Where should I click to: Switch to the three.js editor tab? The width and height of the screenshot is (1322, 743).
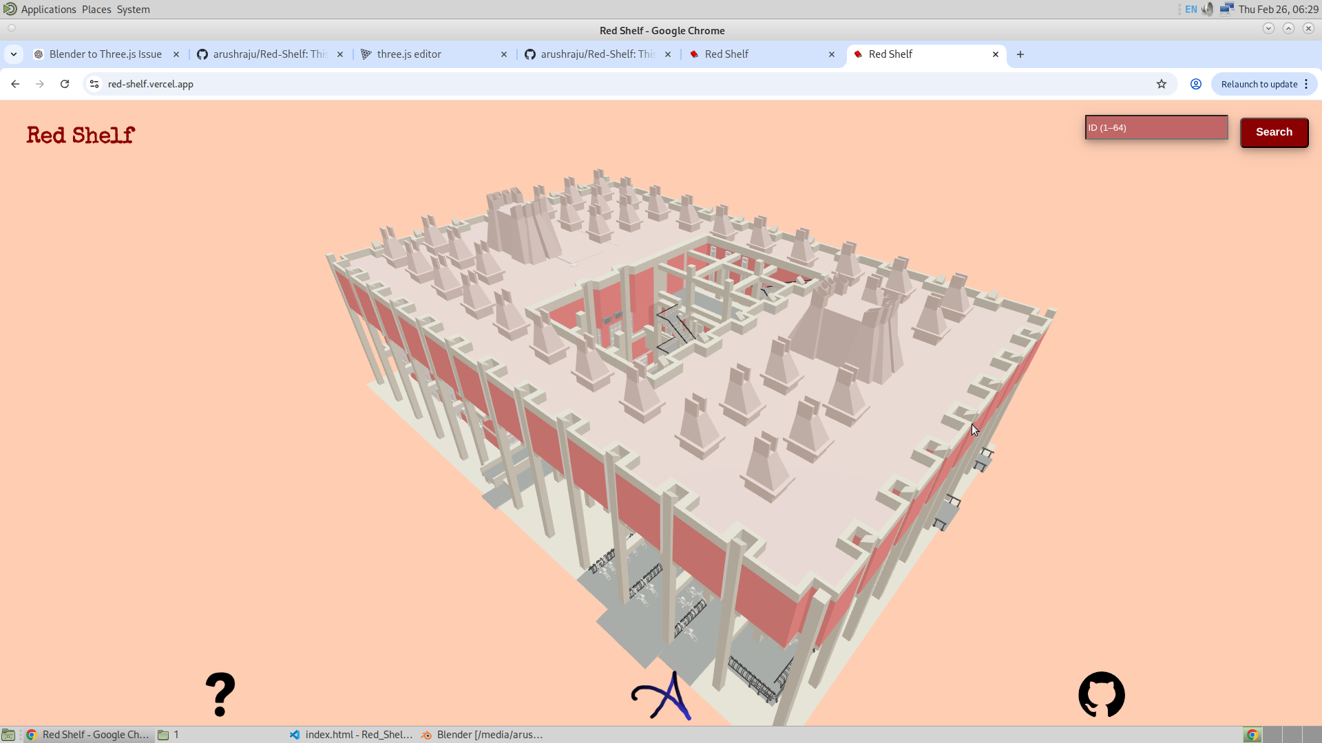409,54
